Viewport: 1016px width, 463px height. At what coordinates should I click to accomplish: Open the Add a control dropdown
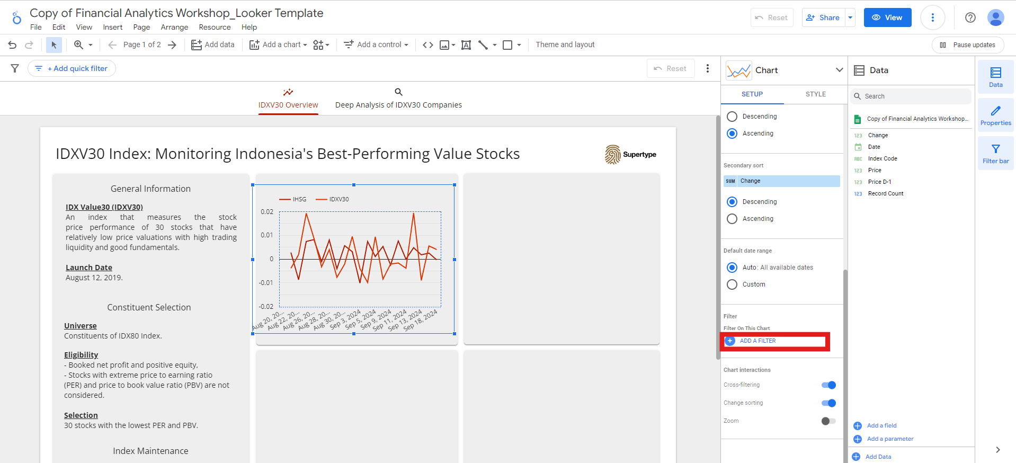(x=376, y=45)
